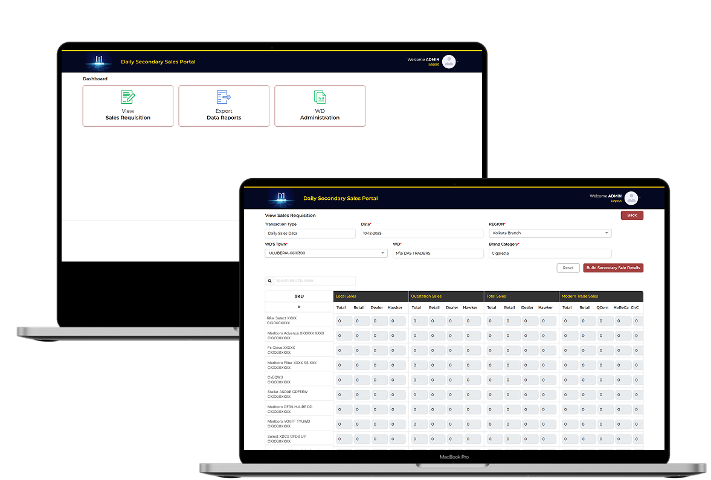
Task: Open the WD'S Town ULUBERIA dropdown
Action: pyautogui.click(x=326, y=253)
